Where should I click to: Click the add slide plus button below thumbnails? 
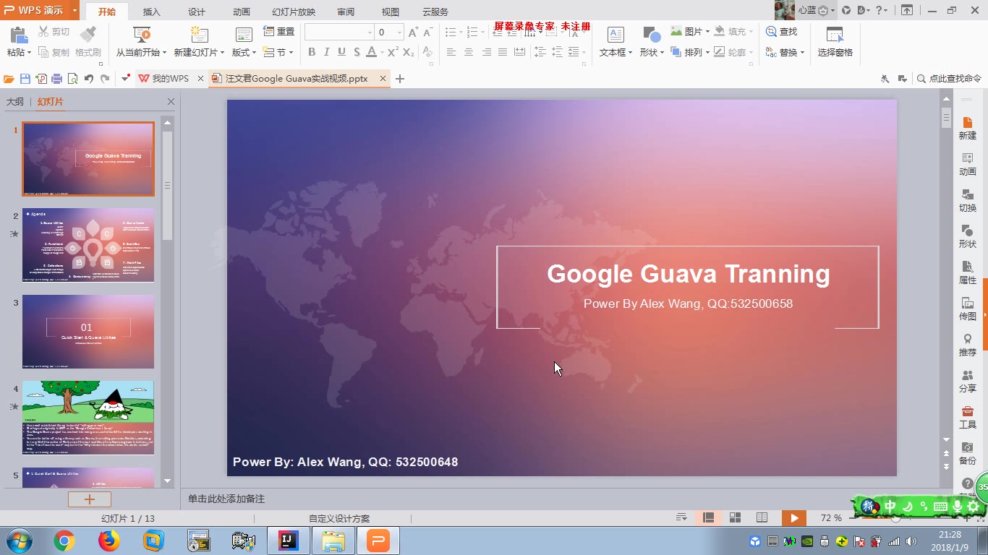click(90, 499)
